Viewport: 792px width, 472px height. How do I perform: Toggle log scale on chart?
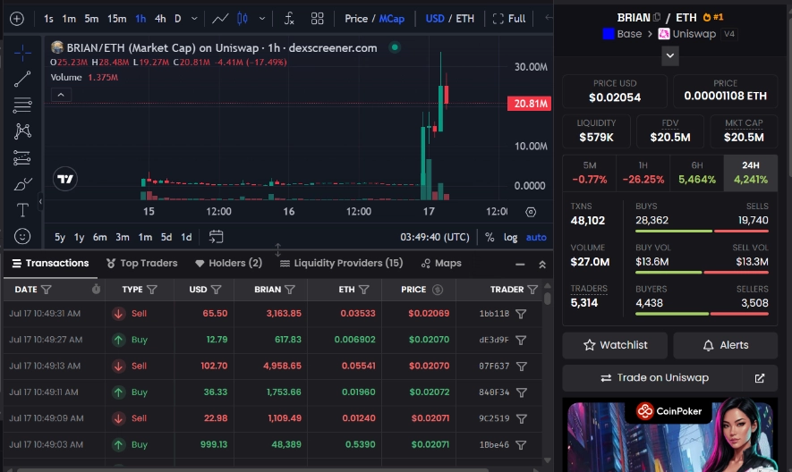tap(510, 237)
